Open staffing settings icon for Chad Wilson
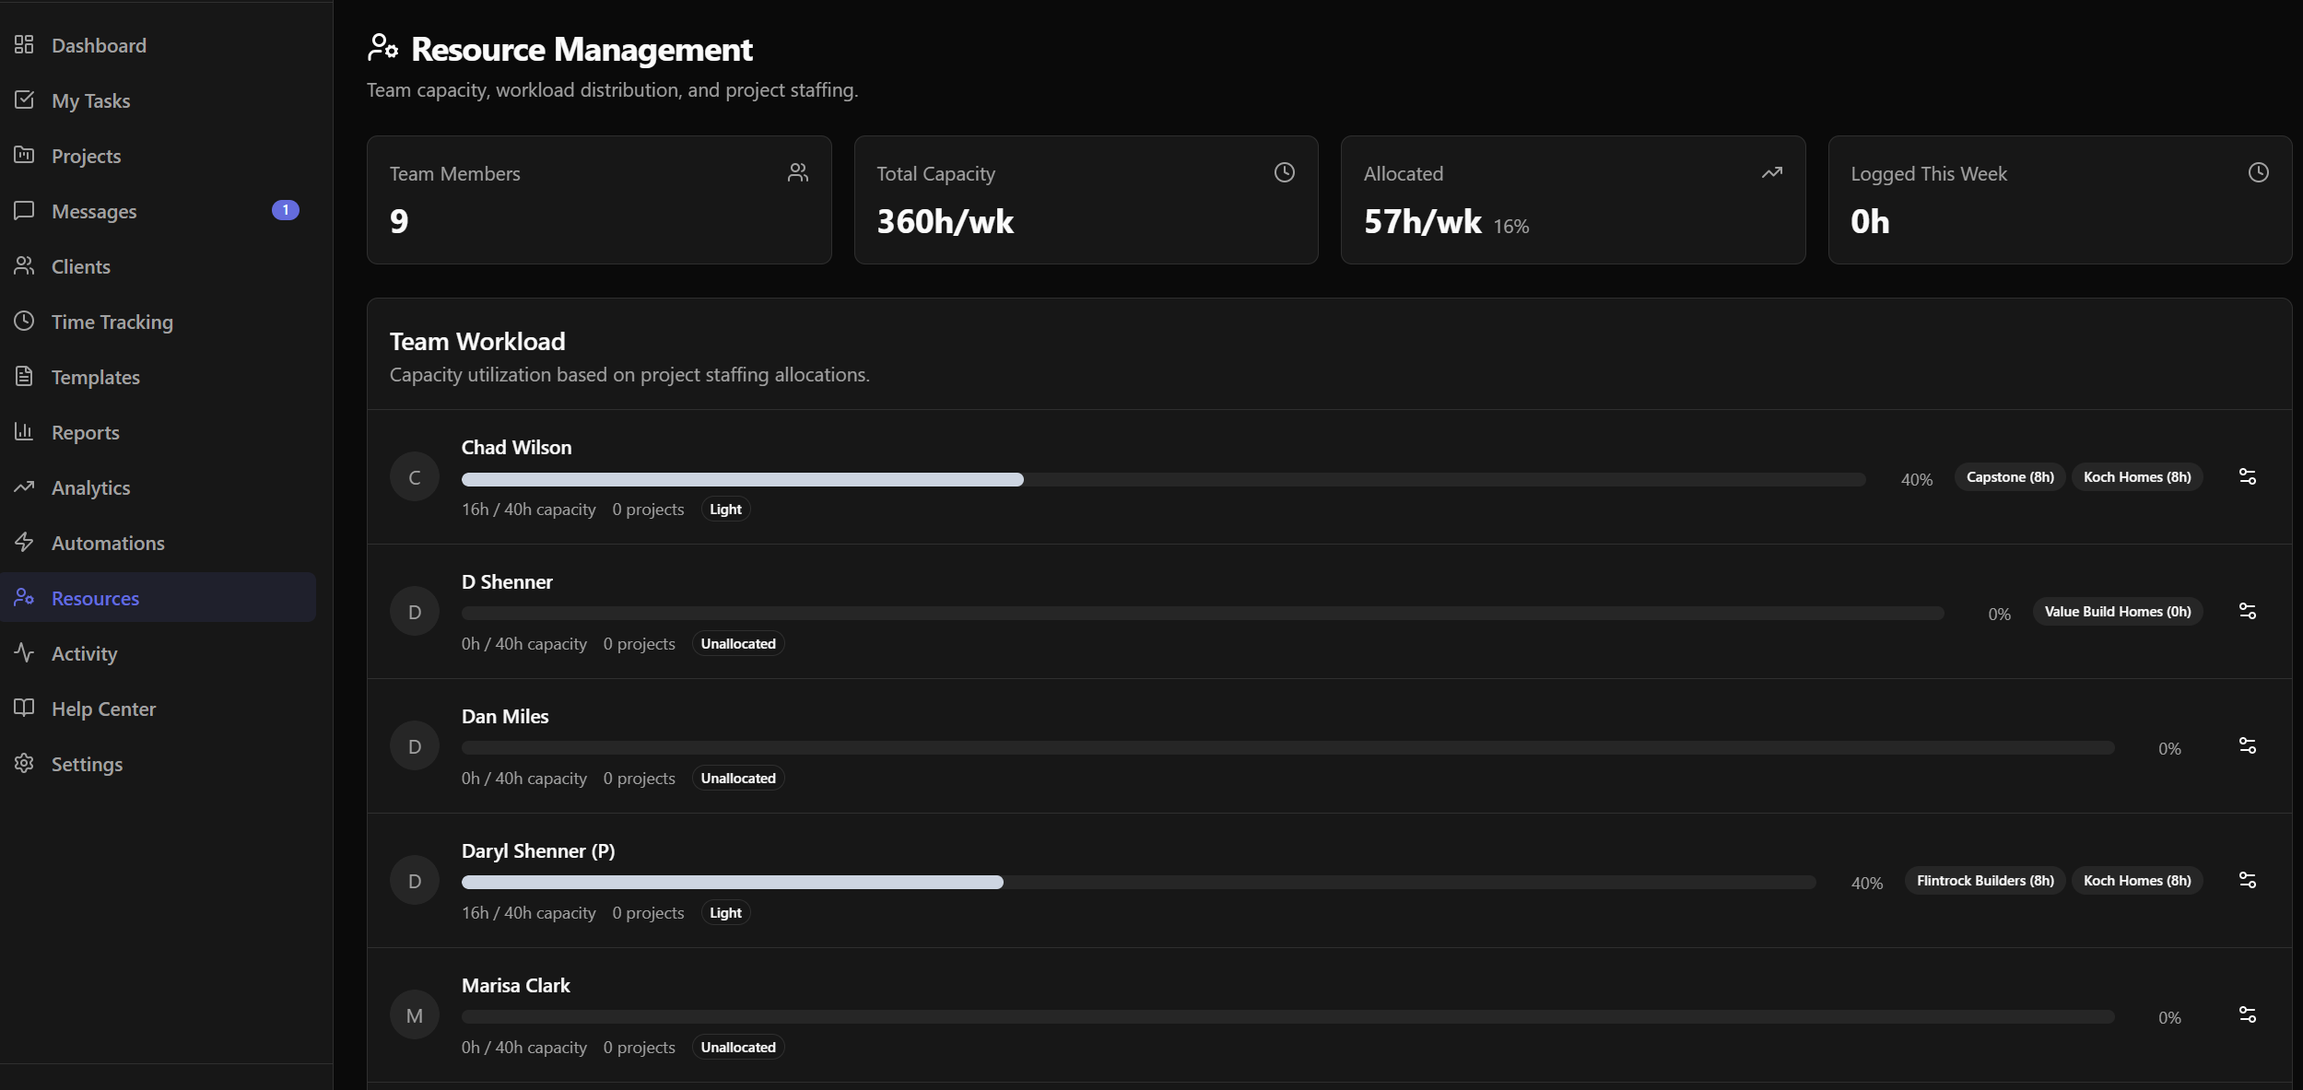Viewport: 2303px width, 1090px height. point(2247,475)
